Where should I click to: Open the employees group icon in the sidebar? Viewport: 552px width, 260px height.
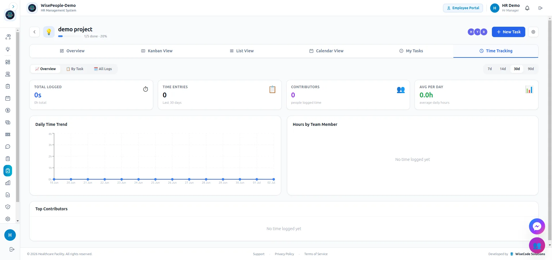[8, 74]
